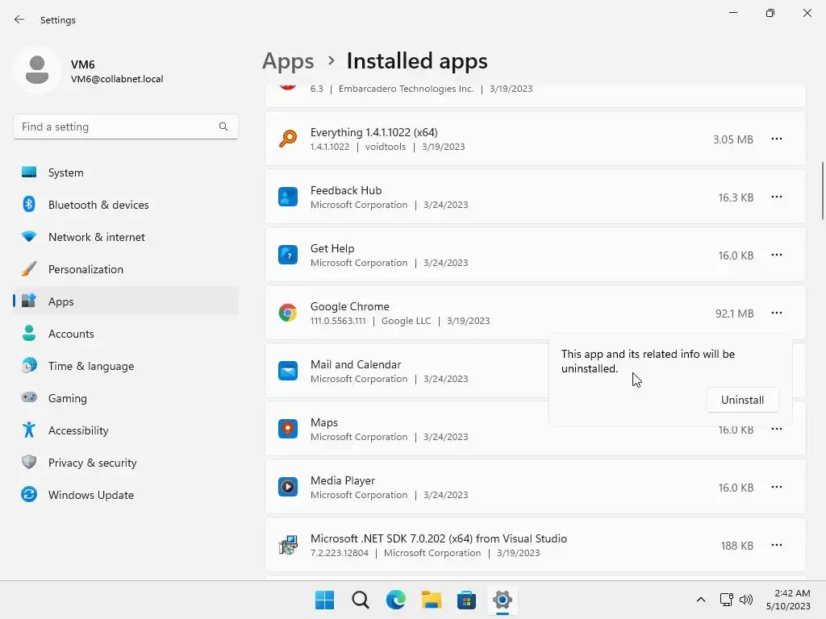Click the Apps breadcrumb link
Image resolution: width=826 pixels, height=619 pixels.
(288, 61)
